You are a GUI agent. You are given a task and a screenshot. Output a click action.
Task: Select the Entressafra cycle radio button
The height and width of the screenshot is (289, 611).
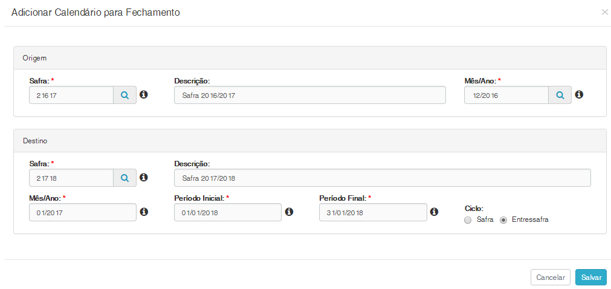503,220
